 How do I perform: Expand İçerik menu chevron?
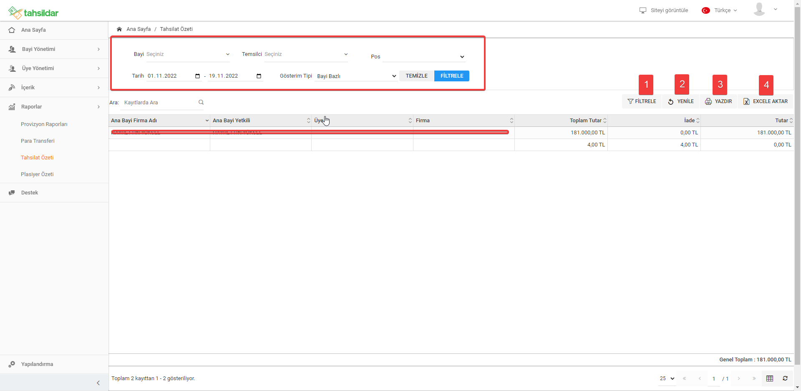[x=98, y=88]
